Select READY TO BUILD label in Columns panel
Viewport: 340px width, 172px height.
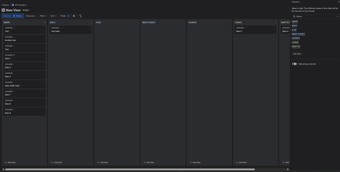[x=298, y=34]
